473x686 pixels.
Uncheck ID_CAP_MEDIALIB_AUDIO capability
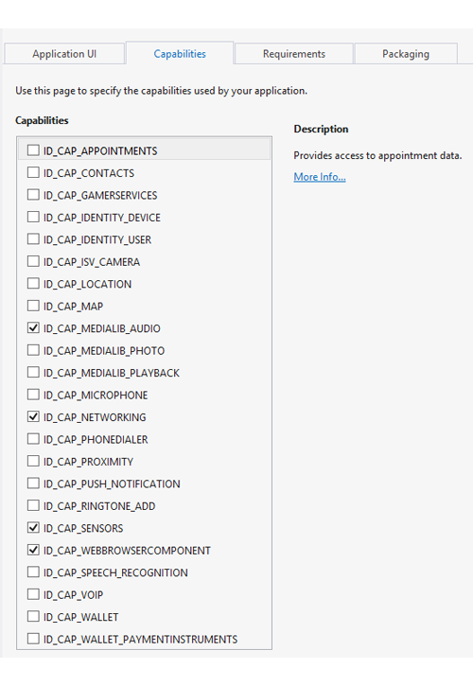(x=33, y=327)
